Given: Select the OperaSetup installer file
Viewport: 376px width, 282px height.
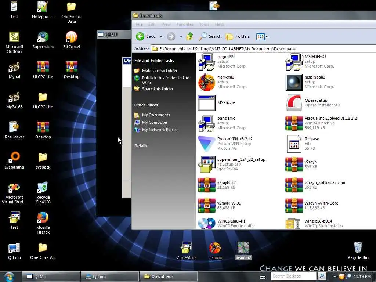Looking at the screenshot, I should [x=313, y=103].
